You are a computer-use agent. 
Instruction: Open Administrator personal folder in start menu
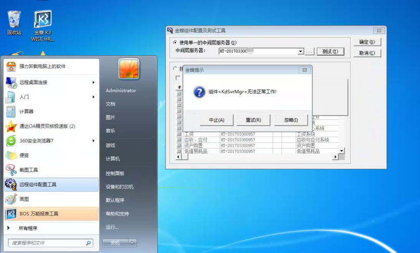(x=121, y=91)
